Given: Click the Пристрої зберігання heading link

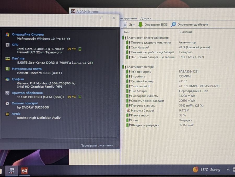Looking at the screenshot, I should tap(27, 93).
